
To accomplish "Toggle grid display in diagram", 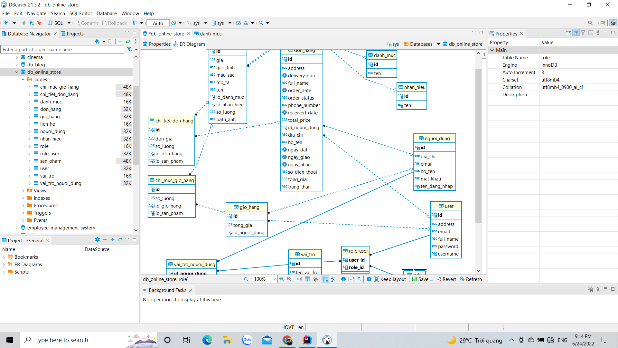I will [307, 279].
